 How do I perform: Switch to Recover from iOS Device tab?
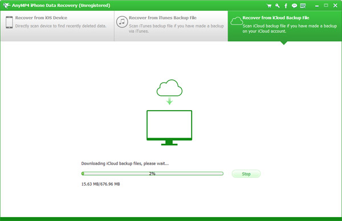pyautogui.click(x=58, y=26)
